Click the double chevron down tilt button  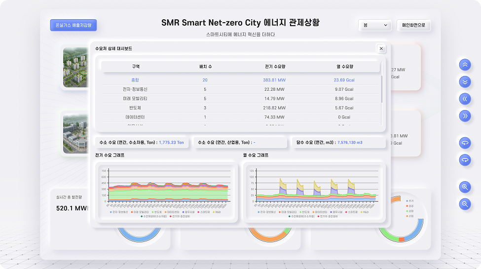464,81
